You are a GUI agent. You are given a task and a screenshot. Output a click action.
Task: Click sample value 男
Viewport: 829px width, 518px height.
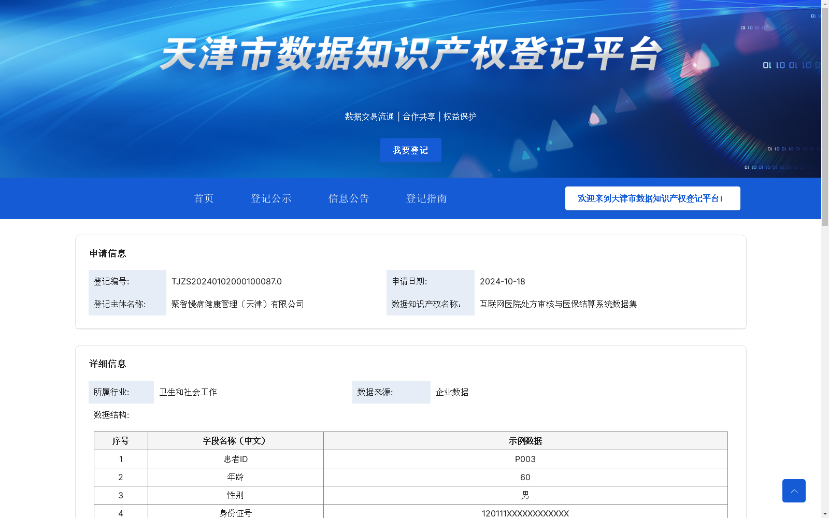click(525, 495)
